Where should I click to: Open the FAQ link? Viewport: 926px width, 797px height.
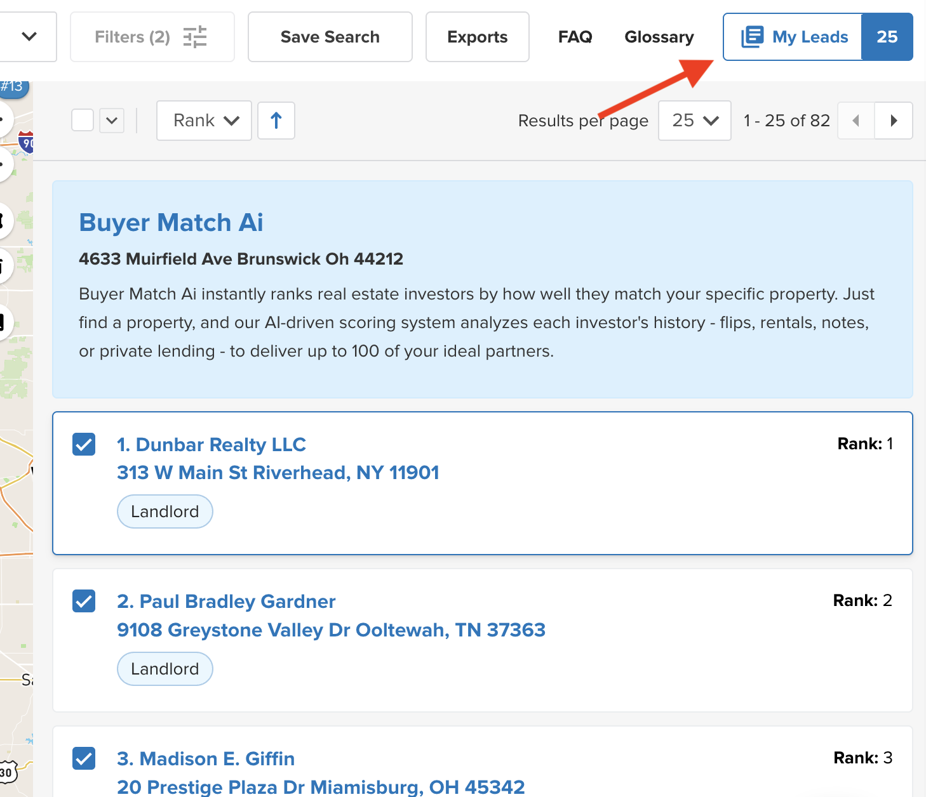[x=575, y=37]
